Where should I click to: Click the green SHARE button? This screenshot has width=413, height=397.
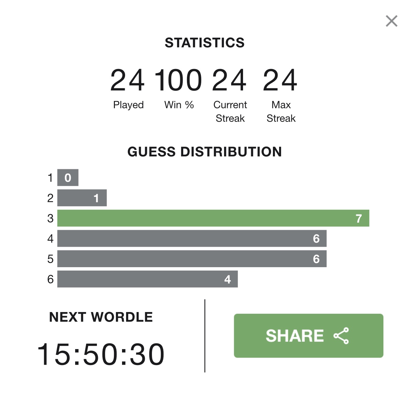(x=308, y=335)
